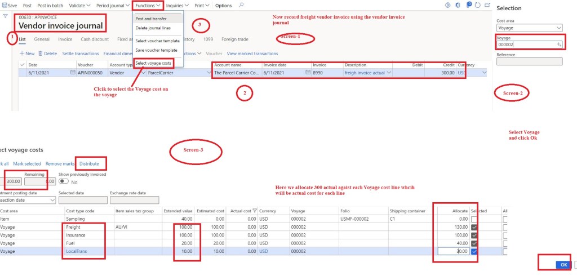The image size is (577, 276).
Task: Click the filter funnel icon
Action: point(6,16)
